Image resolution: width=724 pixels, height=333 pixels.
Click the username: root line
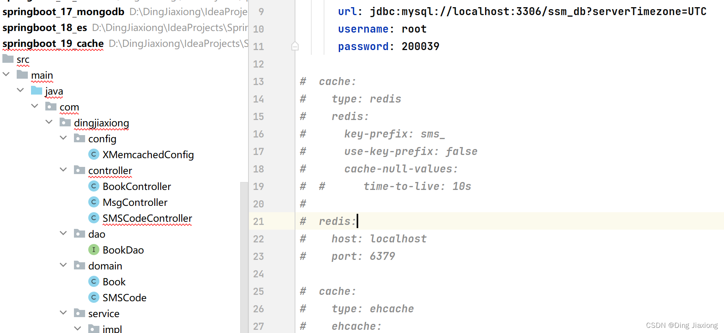382,29
